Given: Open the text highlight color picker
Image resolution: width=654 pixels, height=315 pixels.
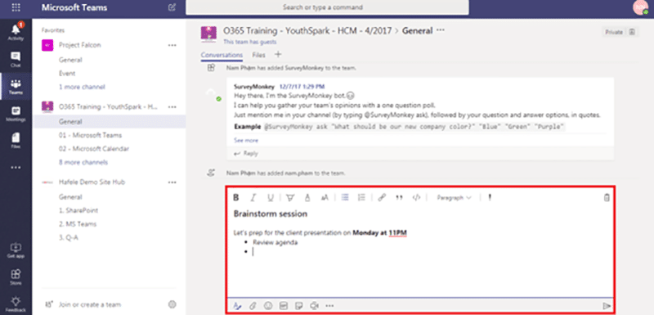Looking at the screenshot, I should coord(290,198).
